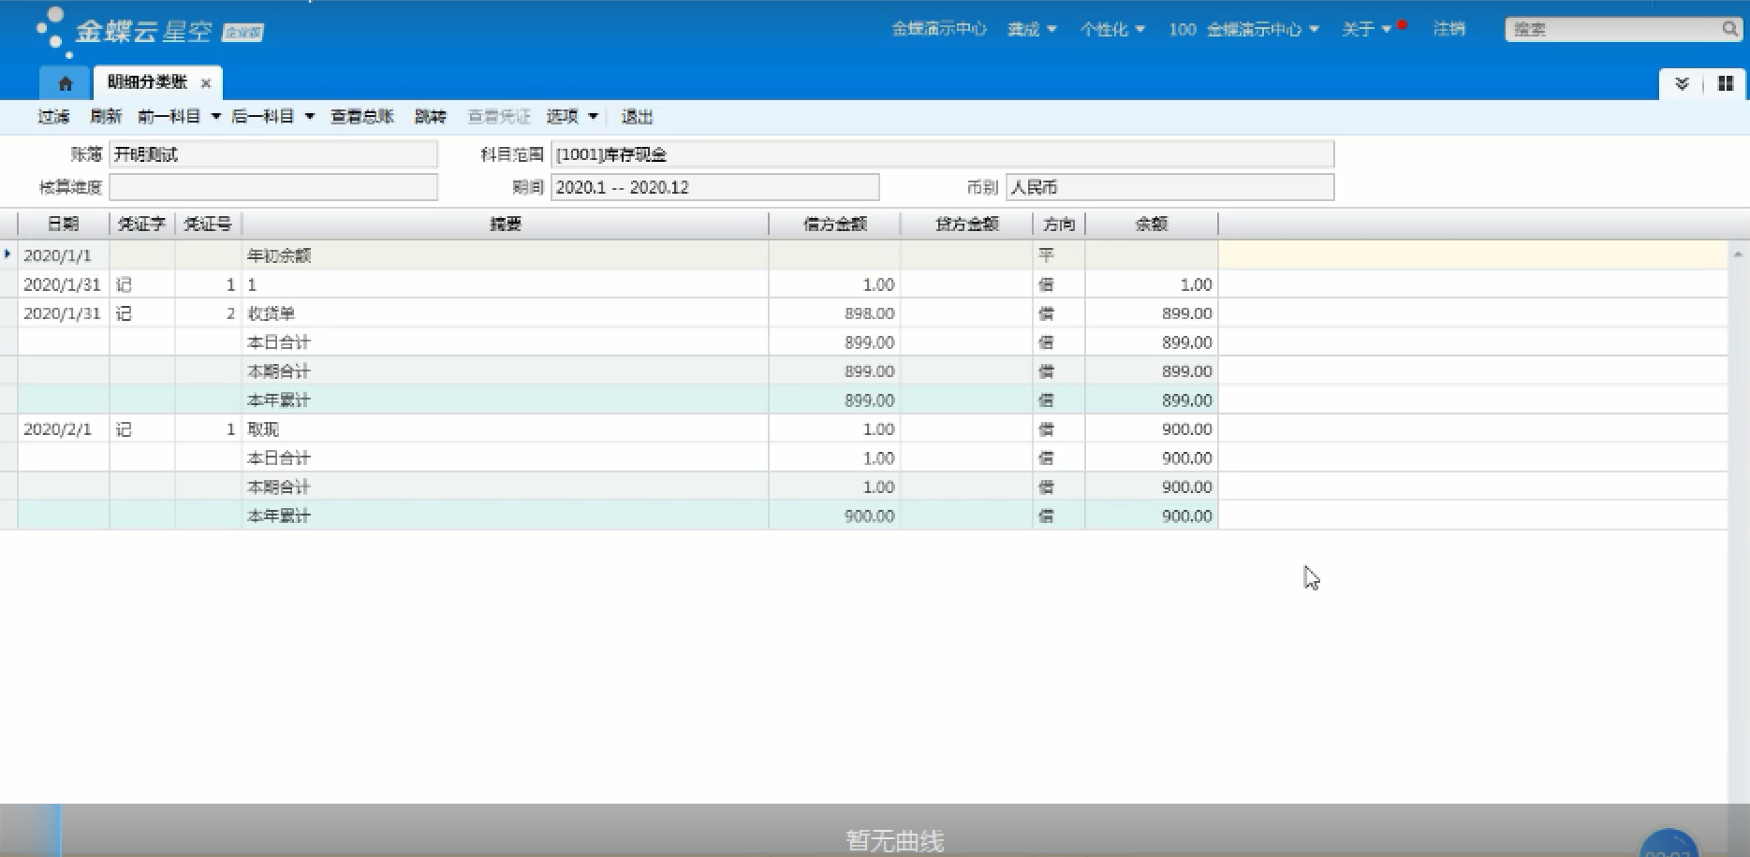Select the row indicator arrow for 2020/1/1
Viewport: 1750px width, 857px height.
tap(8, 254)
